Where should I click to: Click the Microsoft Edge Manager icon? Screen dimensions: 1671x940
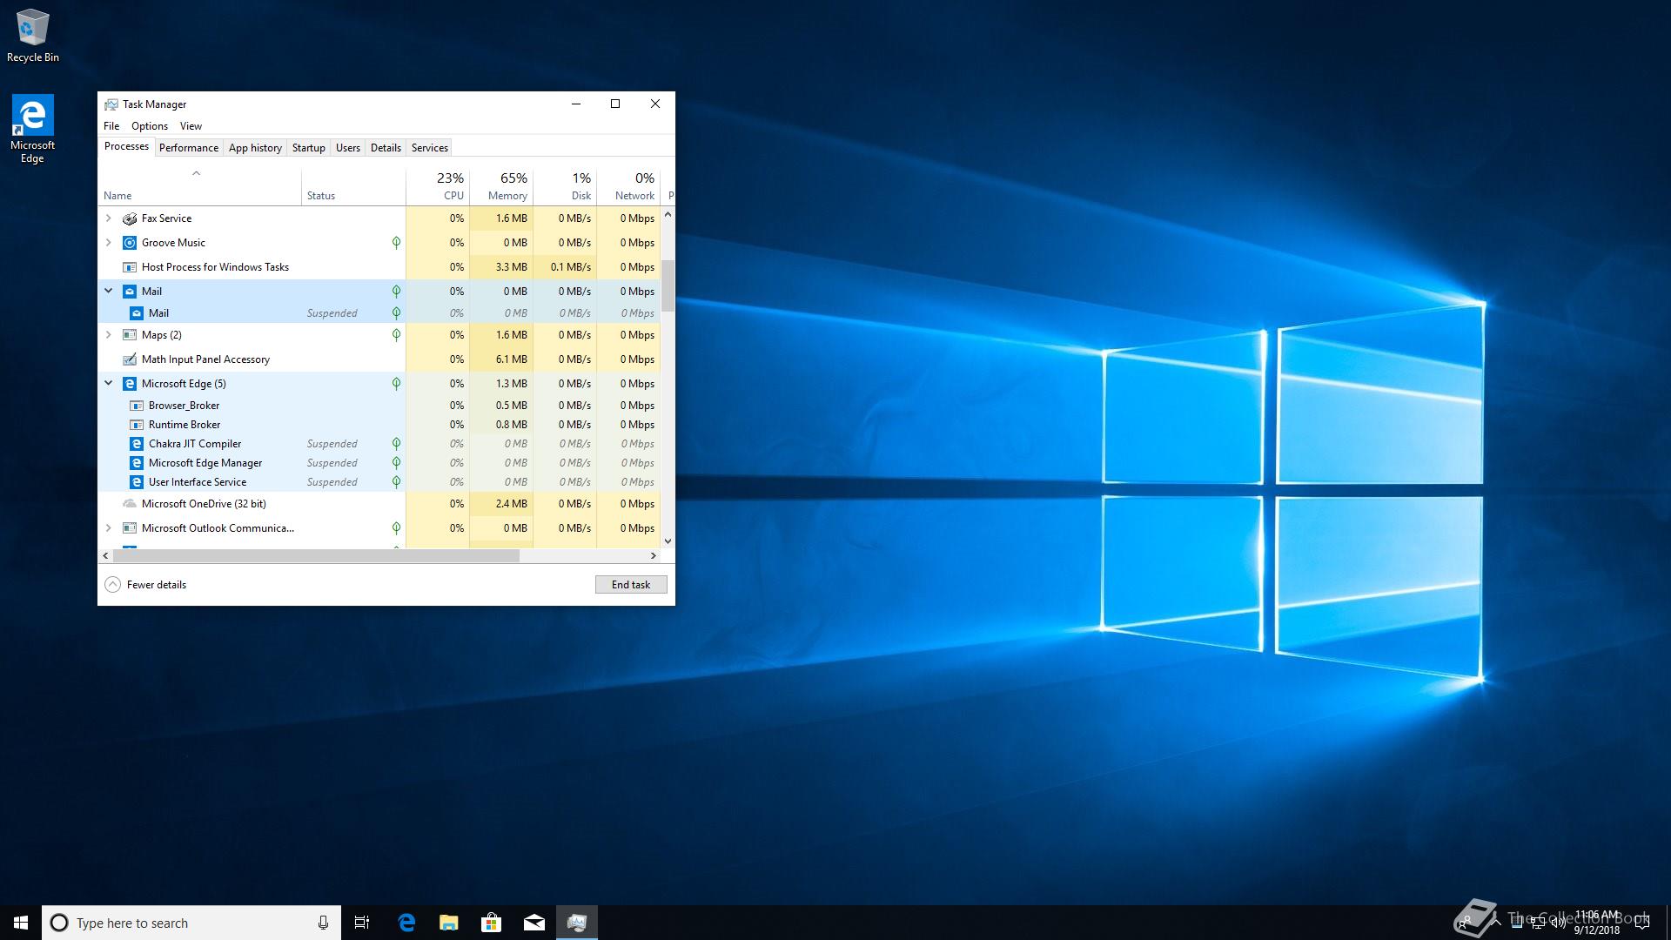pyautogui.click(x=137, y=463)
